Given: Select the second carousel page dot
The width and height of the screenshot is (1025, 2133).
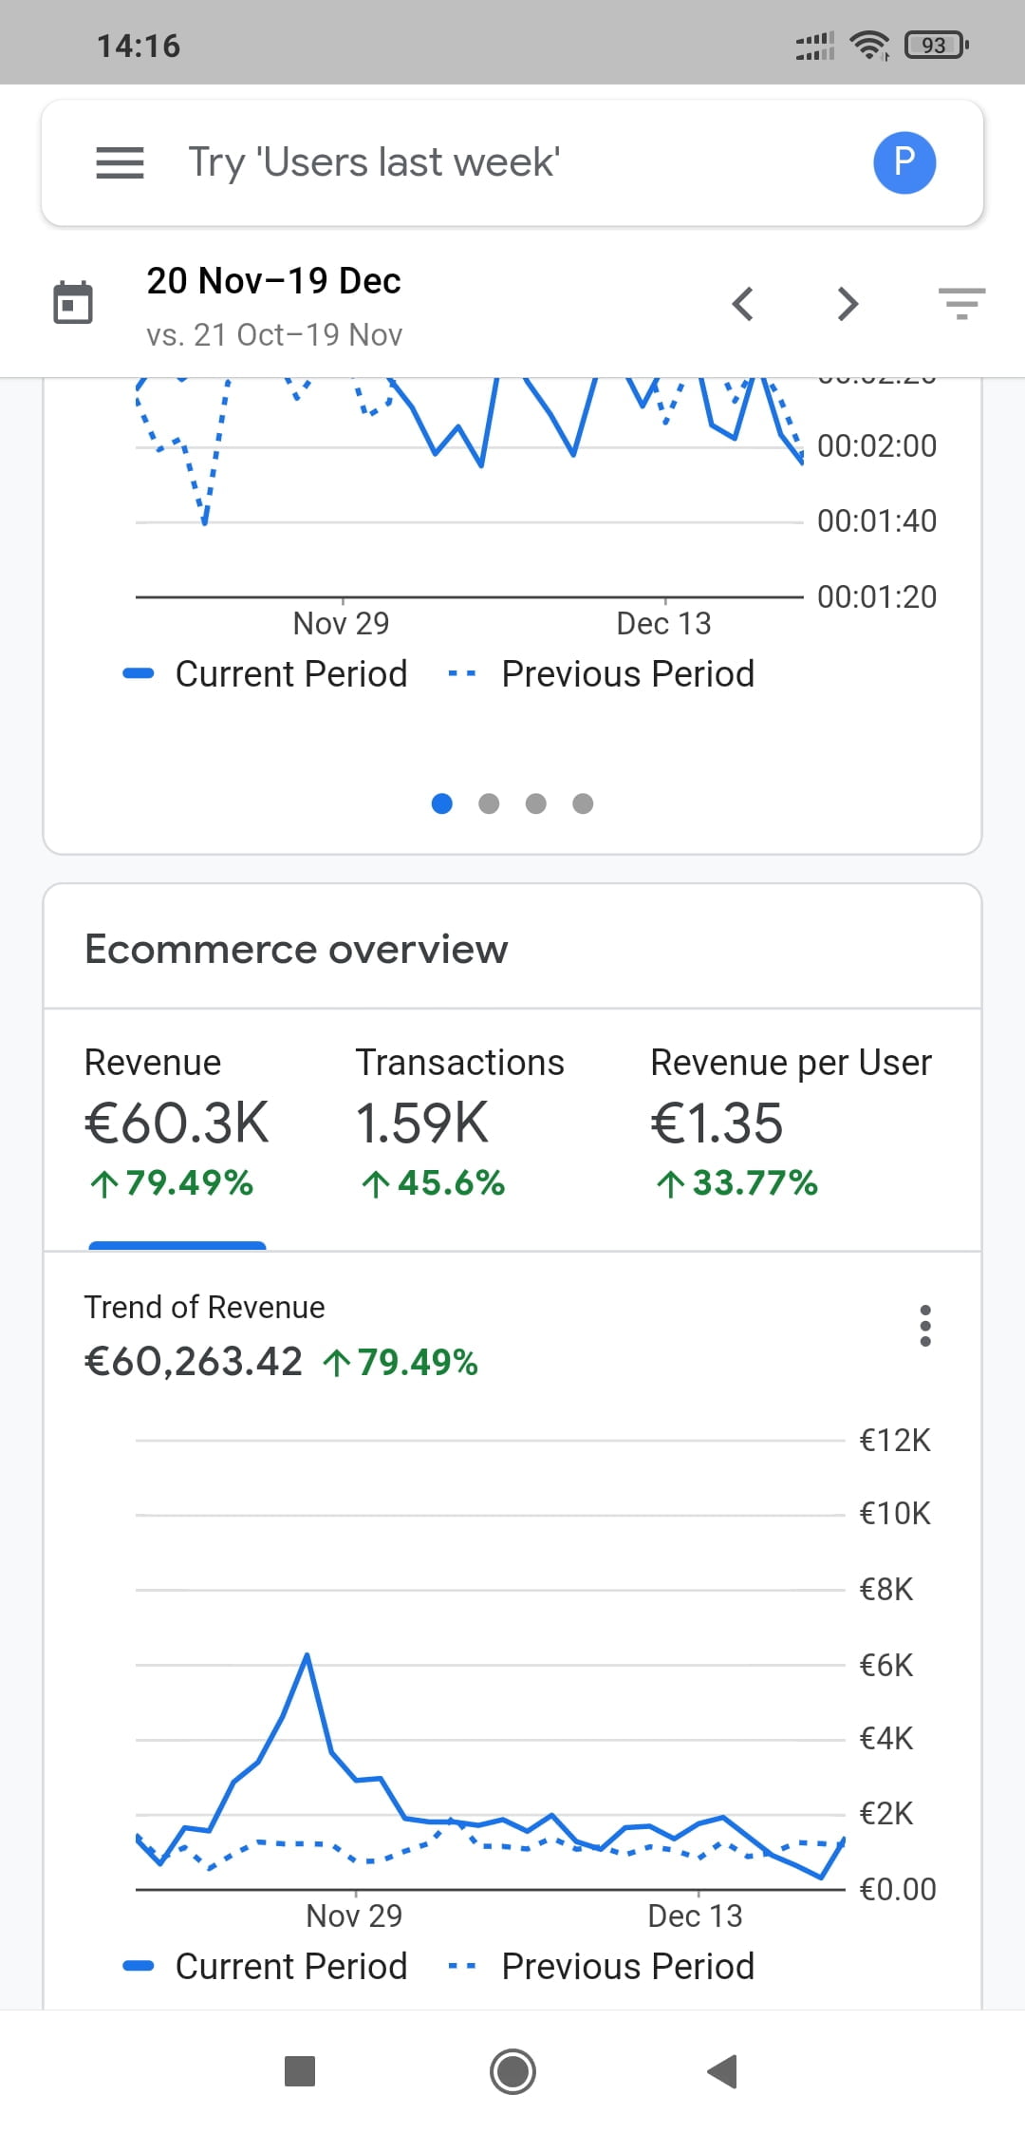Looking at the screenshot, I should 489,804.
